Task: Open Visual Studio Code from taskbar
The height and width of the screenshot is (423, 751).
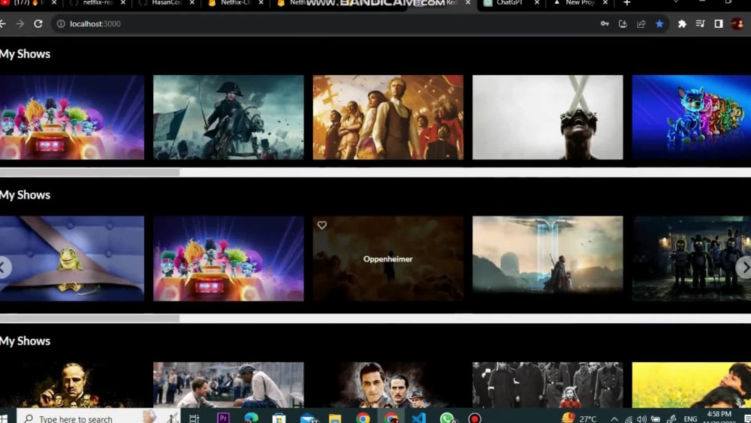Action: [418, 418]
